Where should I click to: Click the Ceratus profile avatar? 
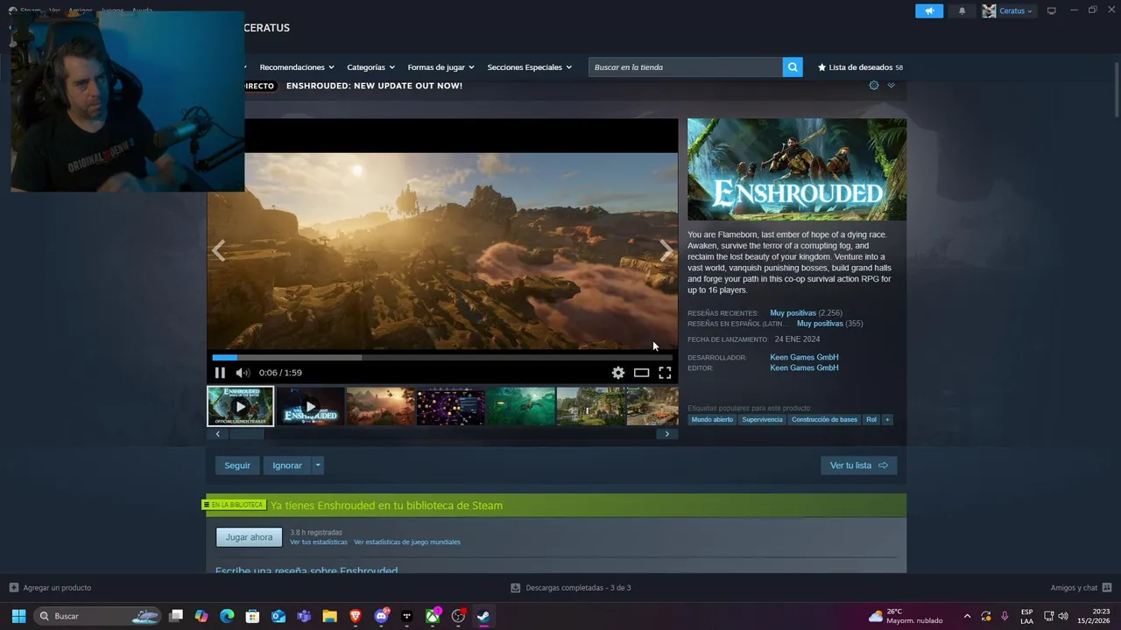tap(989, 11)
